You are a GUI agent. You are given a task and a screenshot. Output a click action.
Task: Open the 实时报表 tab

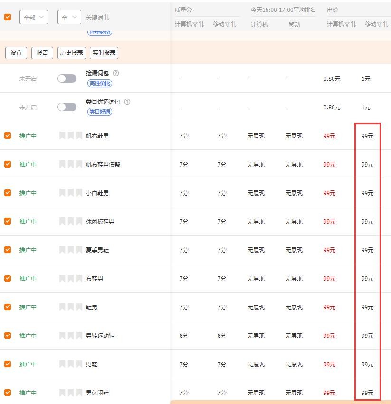[x=104, y=53]
